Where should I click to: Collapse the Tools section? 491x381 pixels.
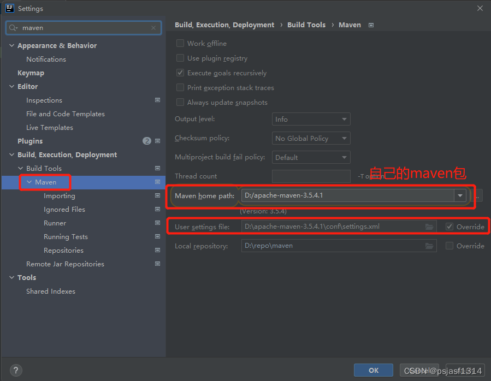tap(11, 278)
